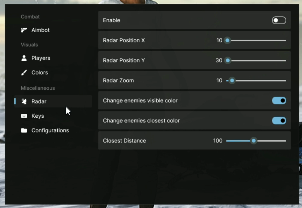Click the Configurations folder icon
Screen dimensions: 302x208
[x=24, y=130]
